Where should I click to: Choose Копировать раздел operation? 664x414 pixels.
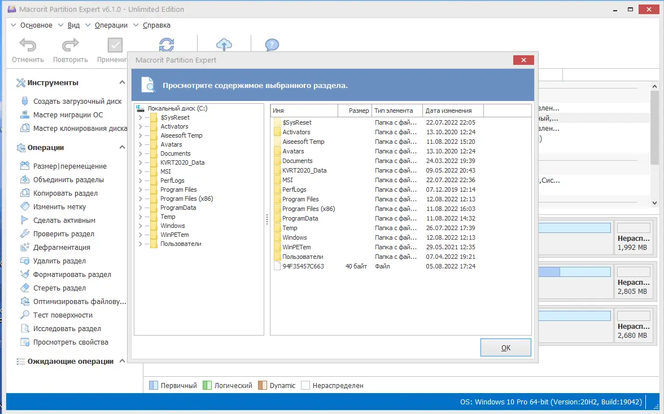point(59,193)
